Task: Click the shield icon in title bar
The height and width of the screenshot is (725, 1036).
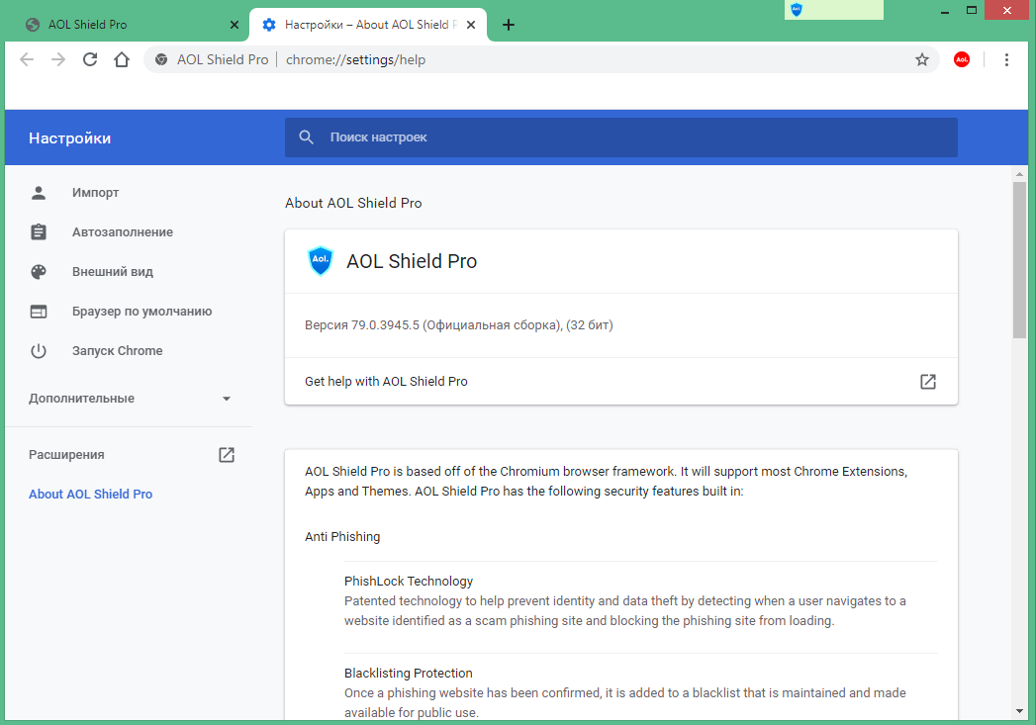Action: pos(797,10)
